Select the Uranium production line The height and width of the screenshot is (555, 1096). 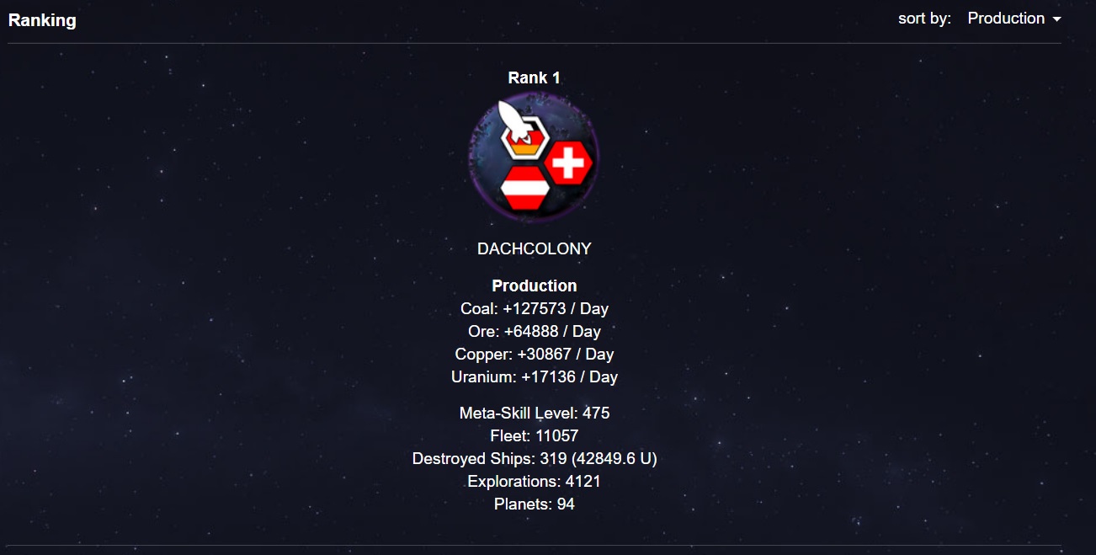535,376
